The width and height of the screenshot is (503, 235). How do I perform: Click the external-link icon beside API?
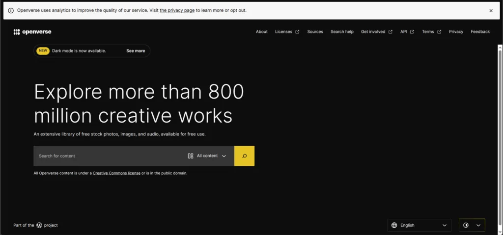412,32
